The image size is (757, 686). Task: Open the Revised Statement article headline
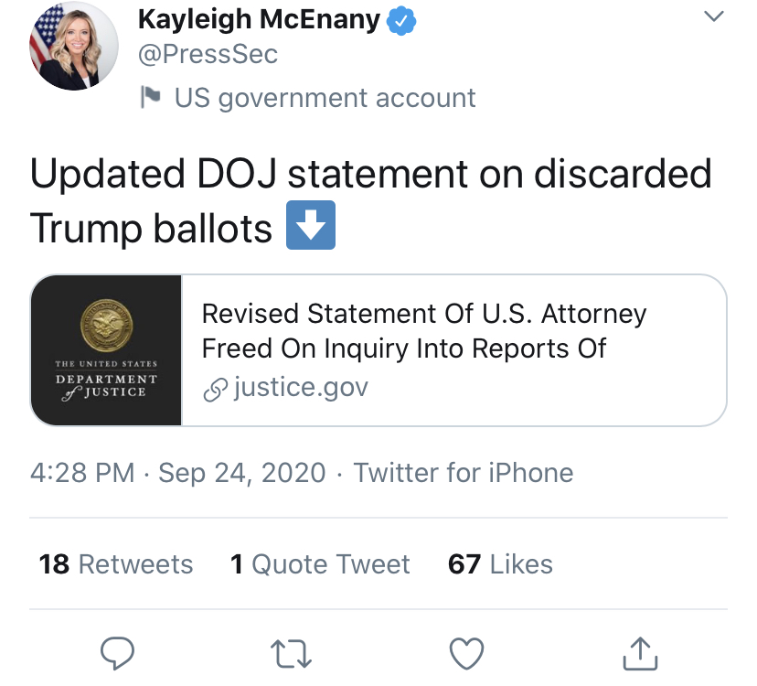(x=423, y=331)
